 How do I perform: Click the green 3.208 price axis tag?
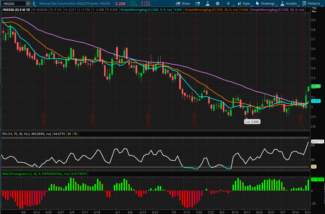point(316,86)
